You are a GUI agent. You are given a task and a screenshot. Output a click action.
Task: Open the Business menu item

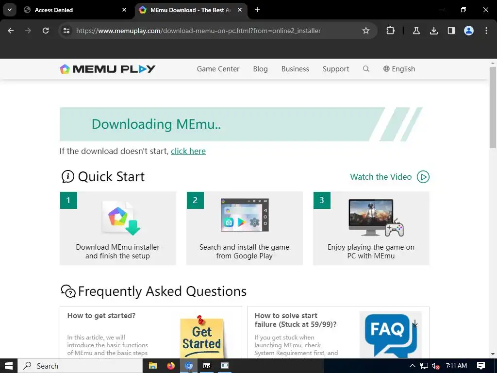[295, 69]
